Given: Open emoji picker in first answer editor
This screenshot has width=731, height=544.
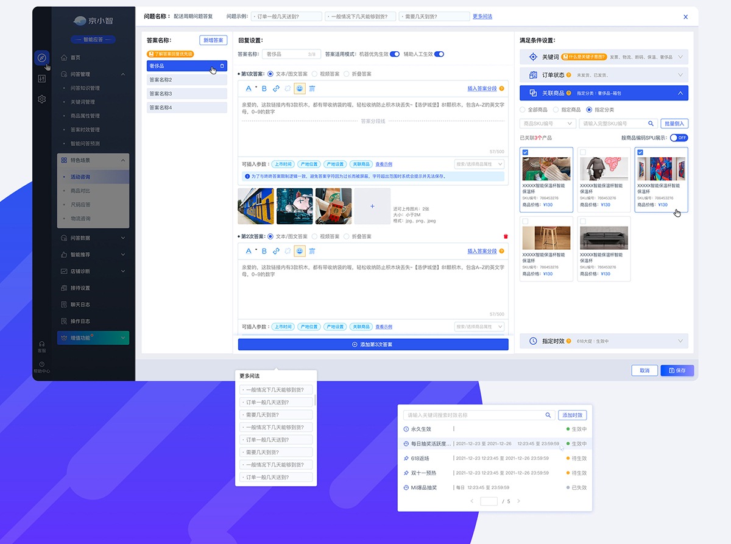Looking at the screenshot, I should (x=300, y=89).
